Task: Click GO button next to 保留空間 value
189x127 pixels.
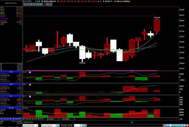Action: tap(84, 125)
